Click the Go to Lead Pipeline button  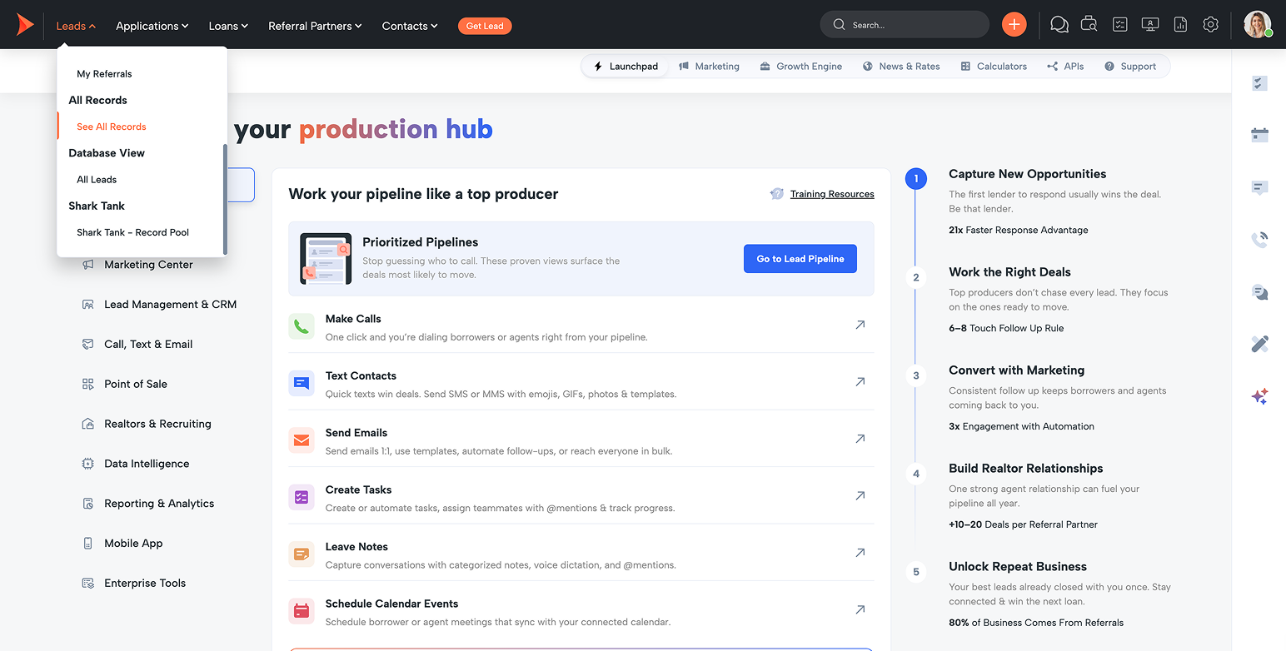click(x=800, y=259)
